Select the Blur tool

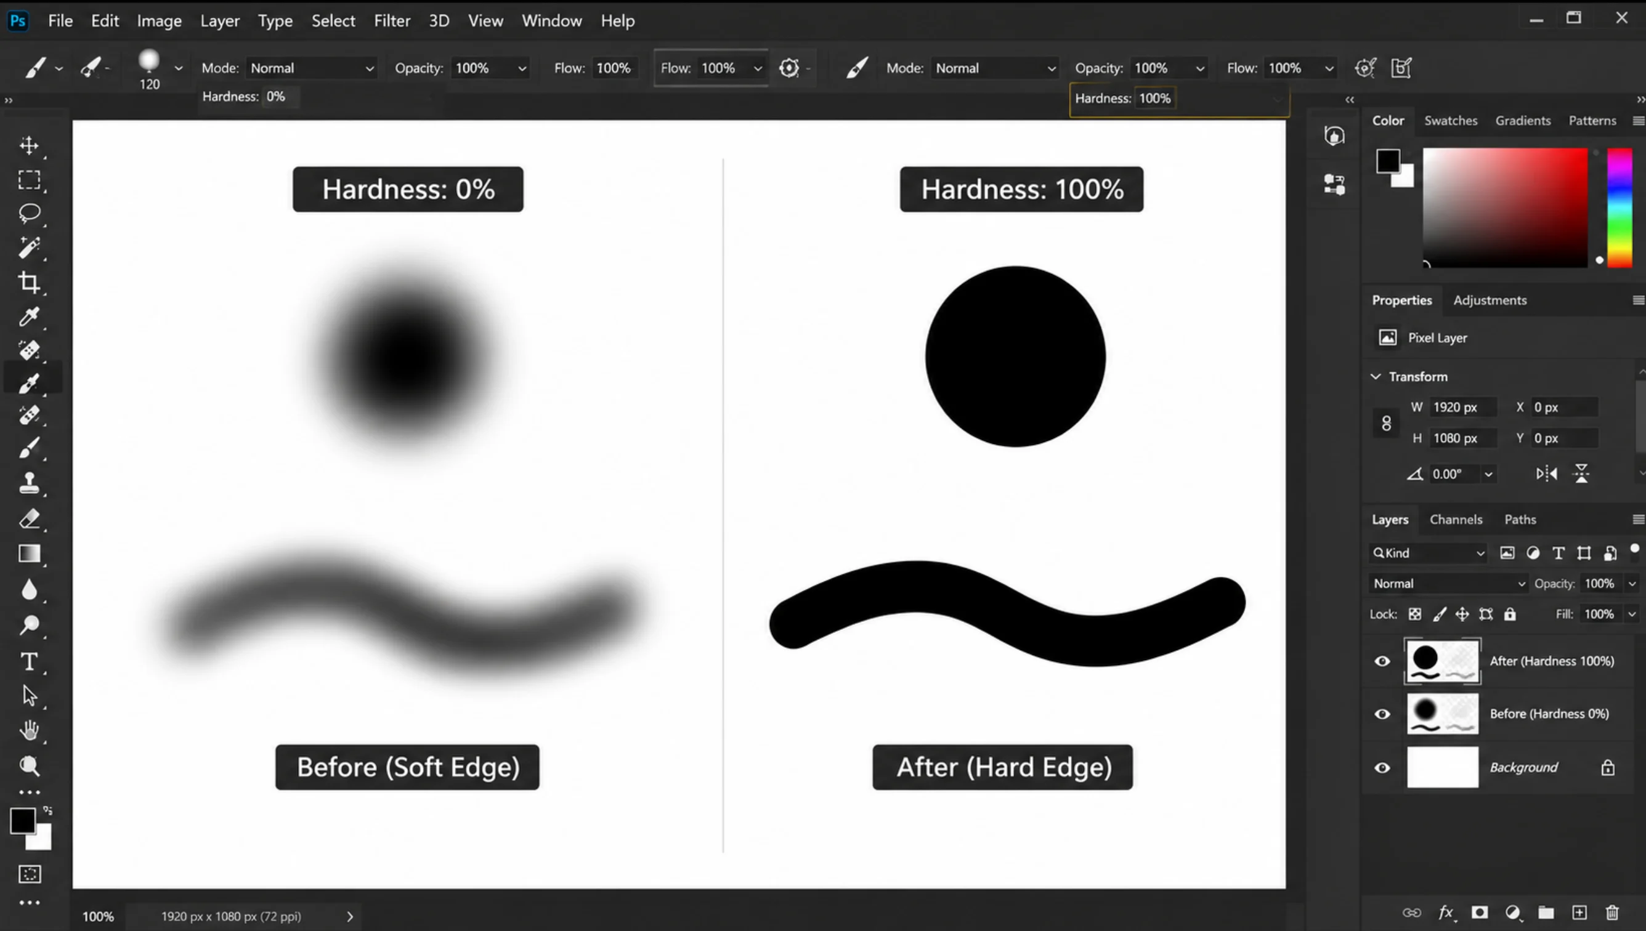29,589
